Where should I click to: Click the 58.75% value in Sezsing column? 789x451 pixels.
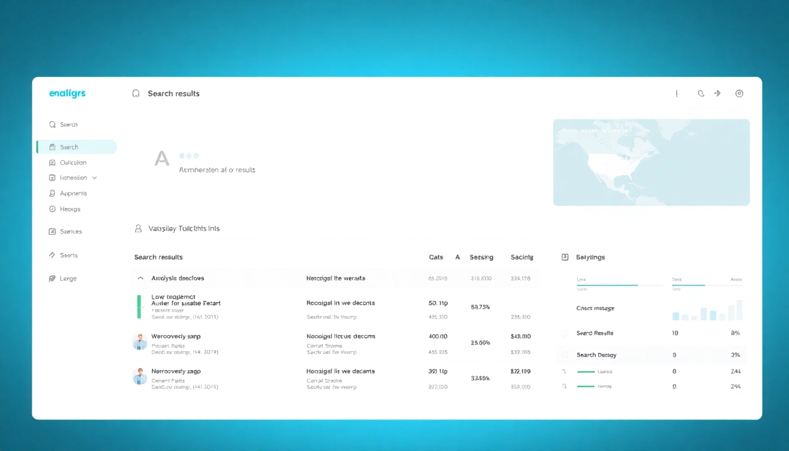coord(480,307)
